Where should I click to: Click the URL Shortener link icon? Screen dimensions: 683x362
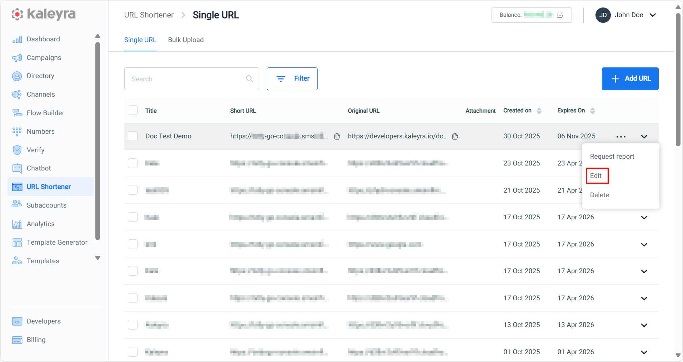click(17, 187)
